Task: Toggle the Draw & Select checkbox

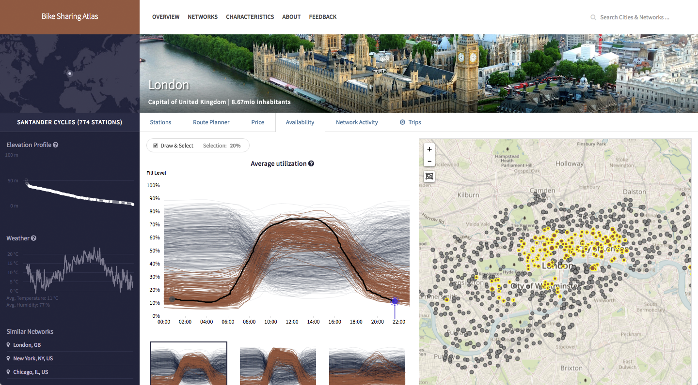Action: (x=156, y=146)
